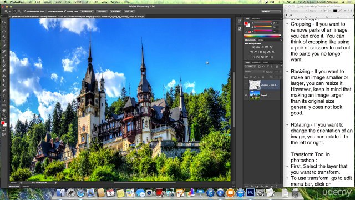
Task: Toggle lock position in Layers panel
Action: tap(259, 77)
